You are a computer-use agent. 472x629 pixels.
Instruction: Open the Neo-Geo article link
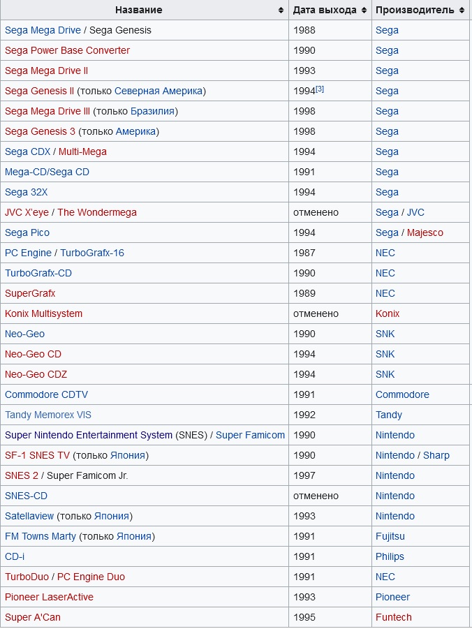[24, 334]
